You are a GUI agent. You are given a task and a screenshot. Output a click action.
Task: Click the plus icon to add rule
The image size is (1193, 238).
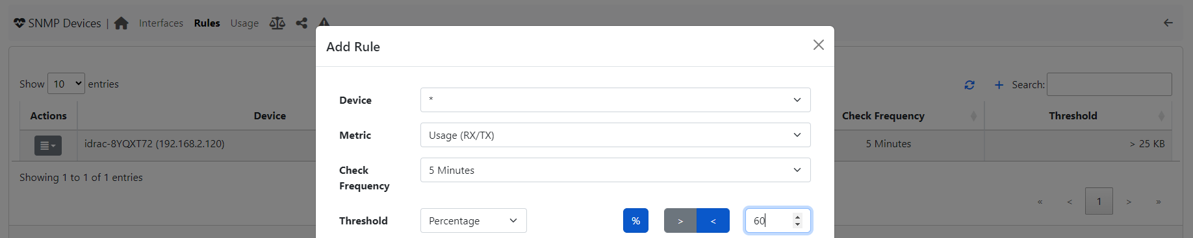click(999, 85)
